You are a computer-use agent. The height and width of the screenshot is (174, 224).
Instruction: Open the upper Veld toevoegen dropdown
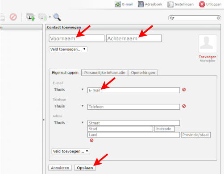[68, 49]
